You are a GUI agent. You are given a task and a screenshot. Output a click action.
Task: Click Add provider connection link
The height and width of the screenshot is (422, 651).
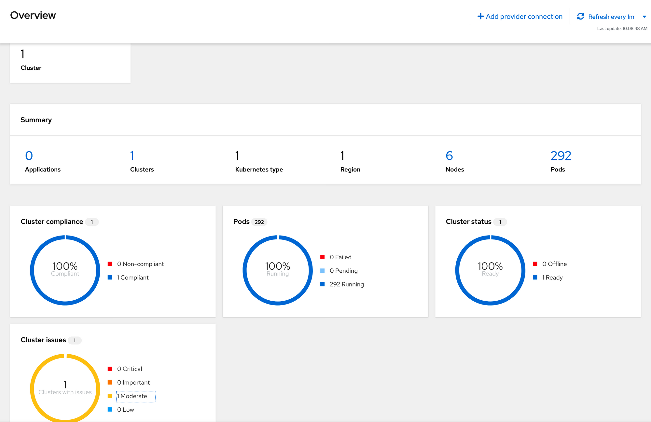point(524,16)
